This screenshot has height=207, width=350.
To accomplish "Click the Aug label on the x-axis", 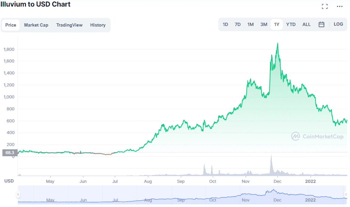I will click(x=148, y=181).
